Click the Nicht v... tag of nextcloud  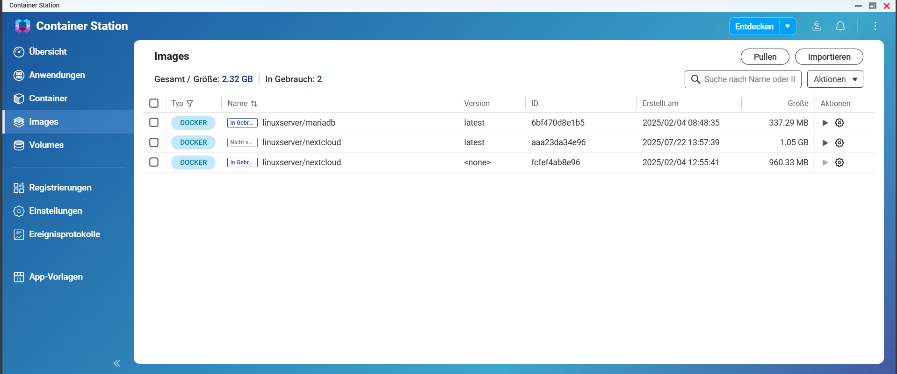click(242, 142)
